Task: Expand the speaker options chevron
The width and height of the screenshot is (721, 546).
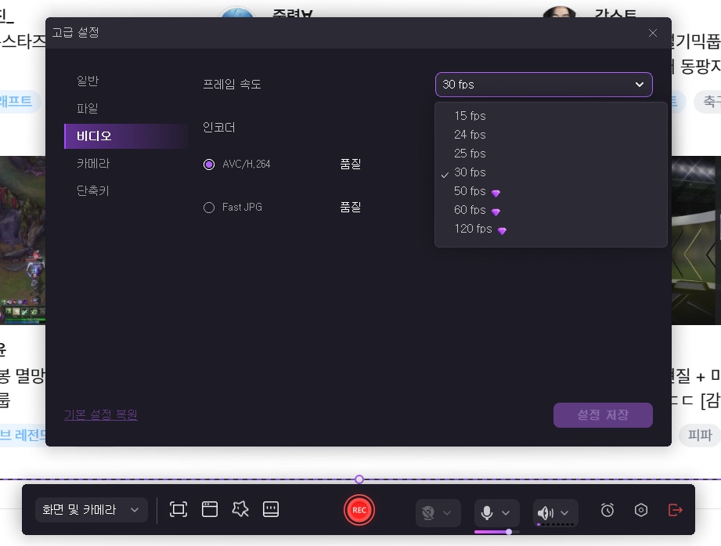Action: tap(564, 513)
